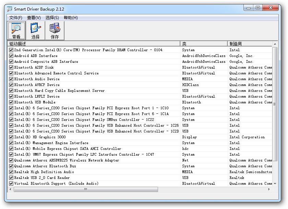Maximize the Smart Driver Backup window
This screenshot has width=288, height=209.
tap(258, 8)
